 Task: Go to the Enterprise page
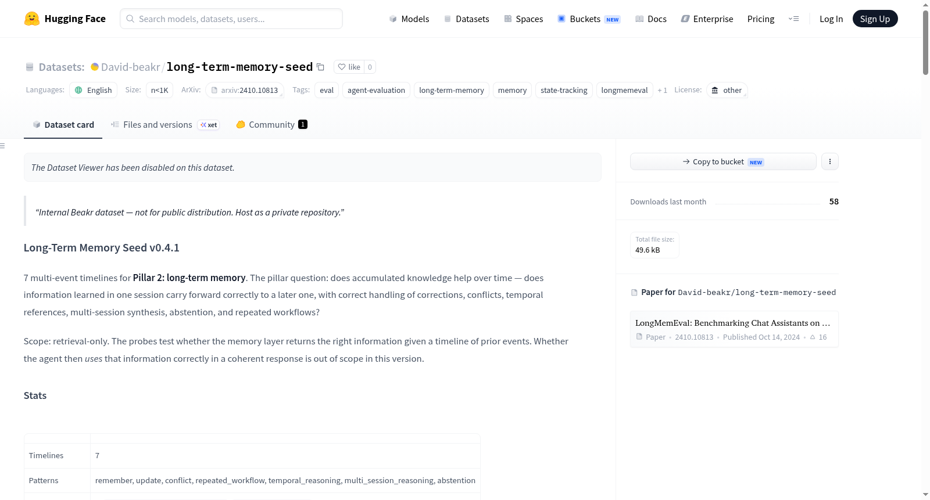707,19
